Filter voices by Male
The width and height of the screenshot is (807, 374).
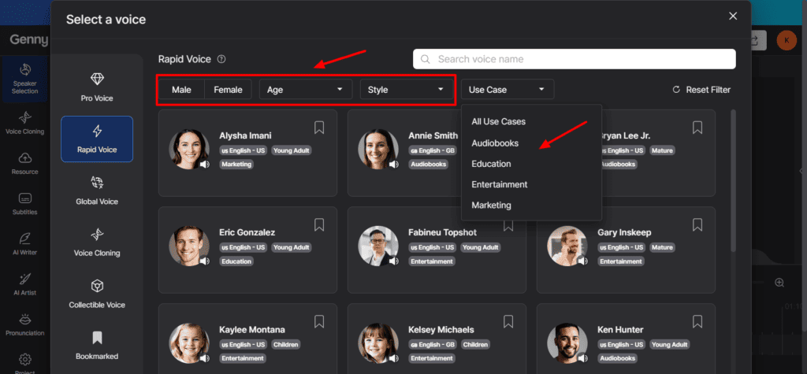pyautogui.click(x=182, y=90)
